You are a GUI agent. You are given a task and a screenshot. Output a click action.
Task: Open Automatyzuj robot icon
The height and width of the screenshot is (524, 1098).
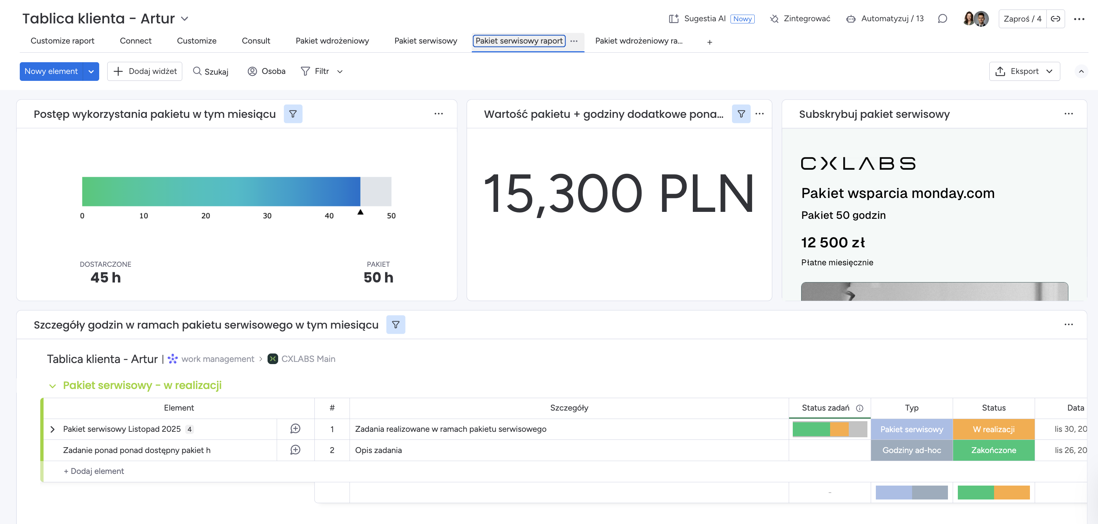click(851, 19)
